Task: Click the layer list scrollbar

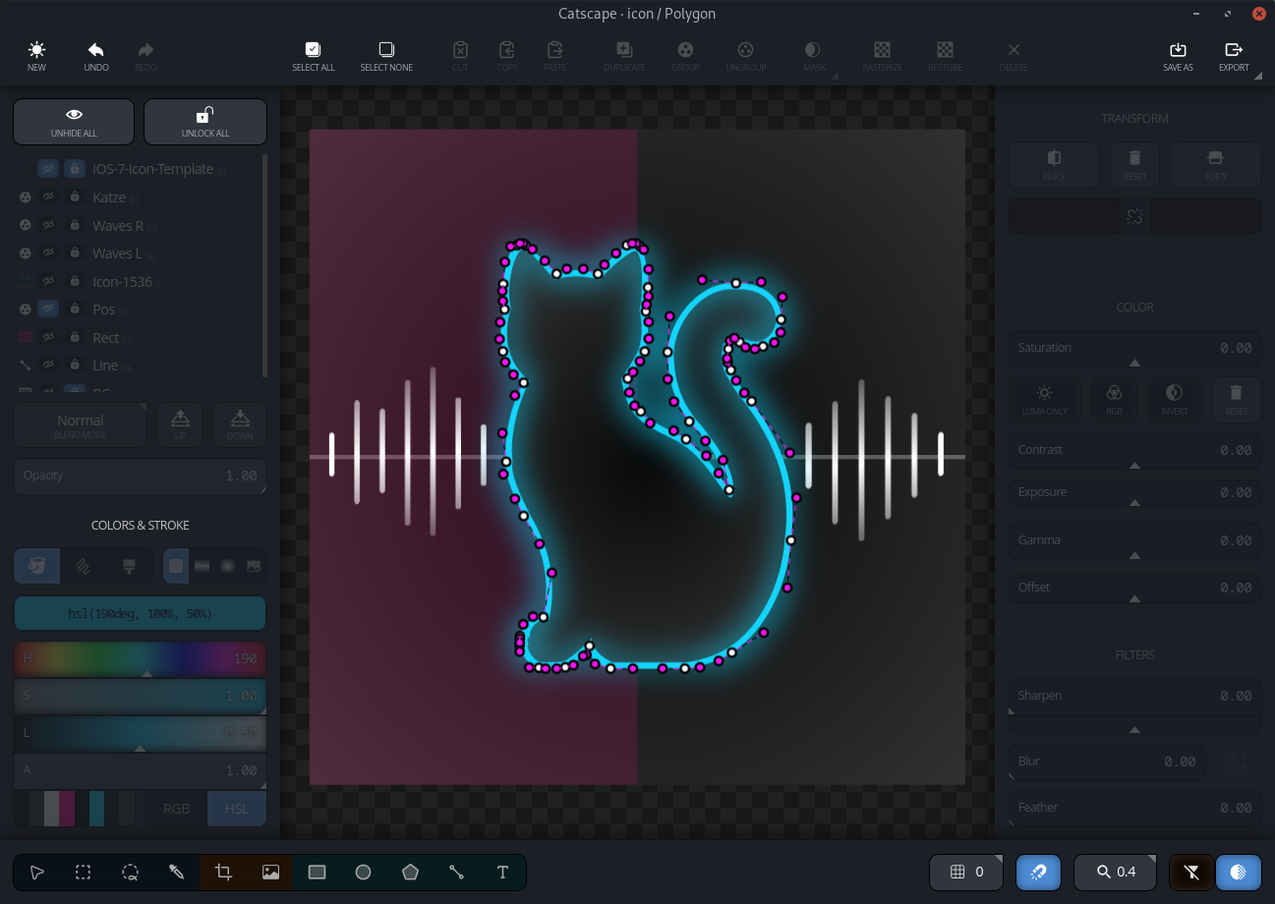Action: click(264, 265)
